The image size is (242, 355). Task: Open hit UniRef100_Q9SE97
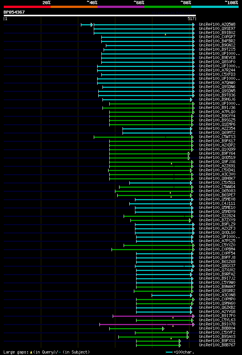(217, 28)
